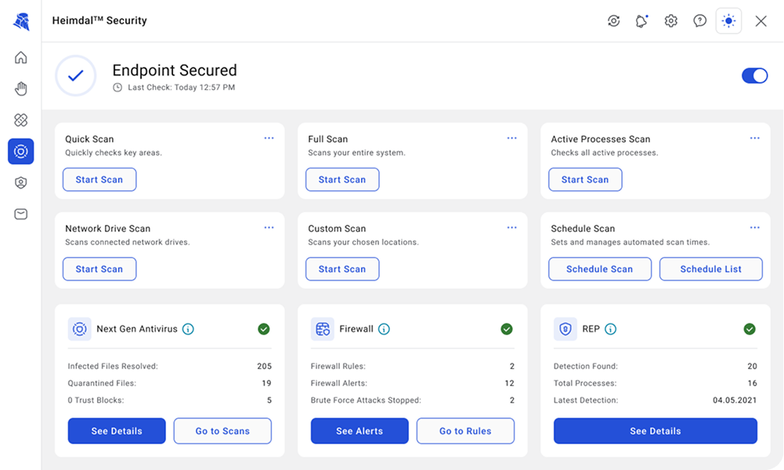The width and height of the screenshot is (784, 470).
Task: Open Schedule Scan card three-dot menu
Action: [755, 227]
